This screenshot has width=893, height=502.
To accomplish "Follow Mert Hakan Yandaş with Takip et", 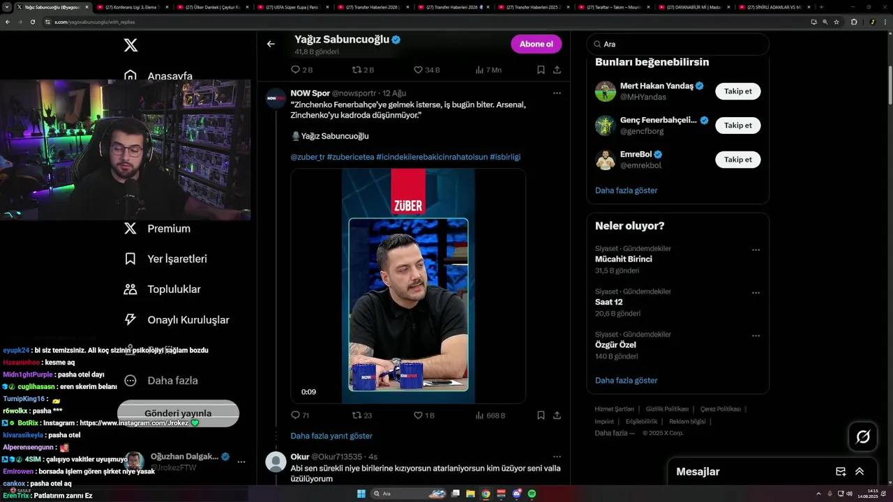I will click(x=737, y=91).
